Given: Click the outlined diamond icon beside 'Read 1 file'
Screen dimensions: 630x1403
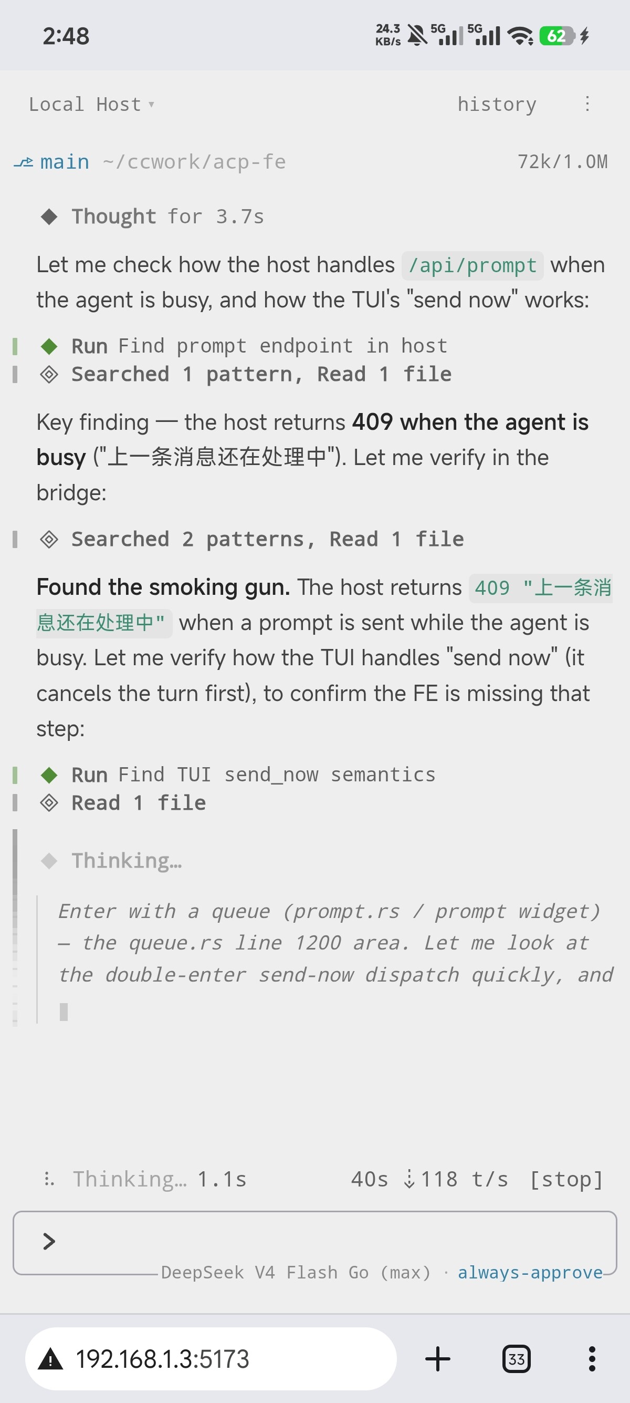Looking at the screenshot, I should point(49,803).
